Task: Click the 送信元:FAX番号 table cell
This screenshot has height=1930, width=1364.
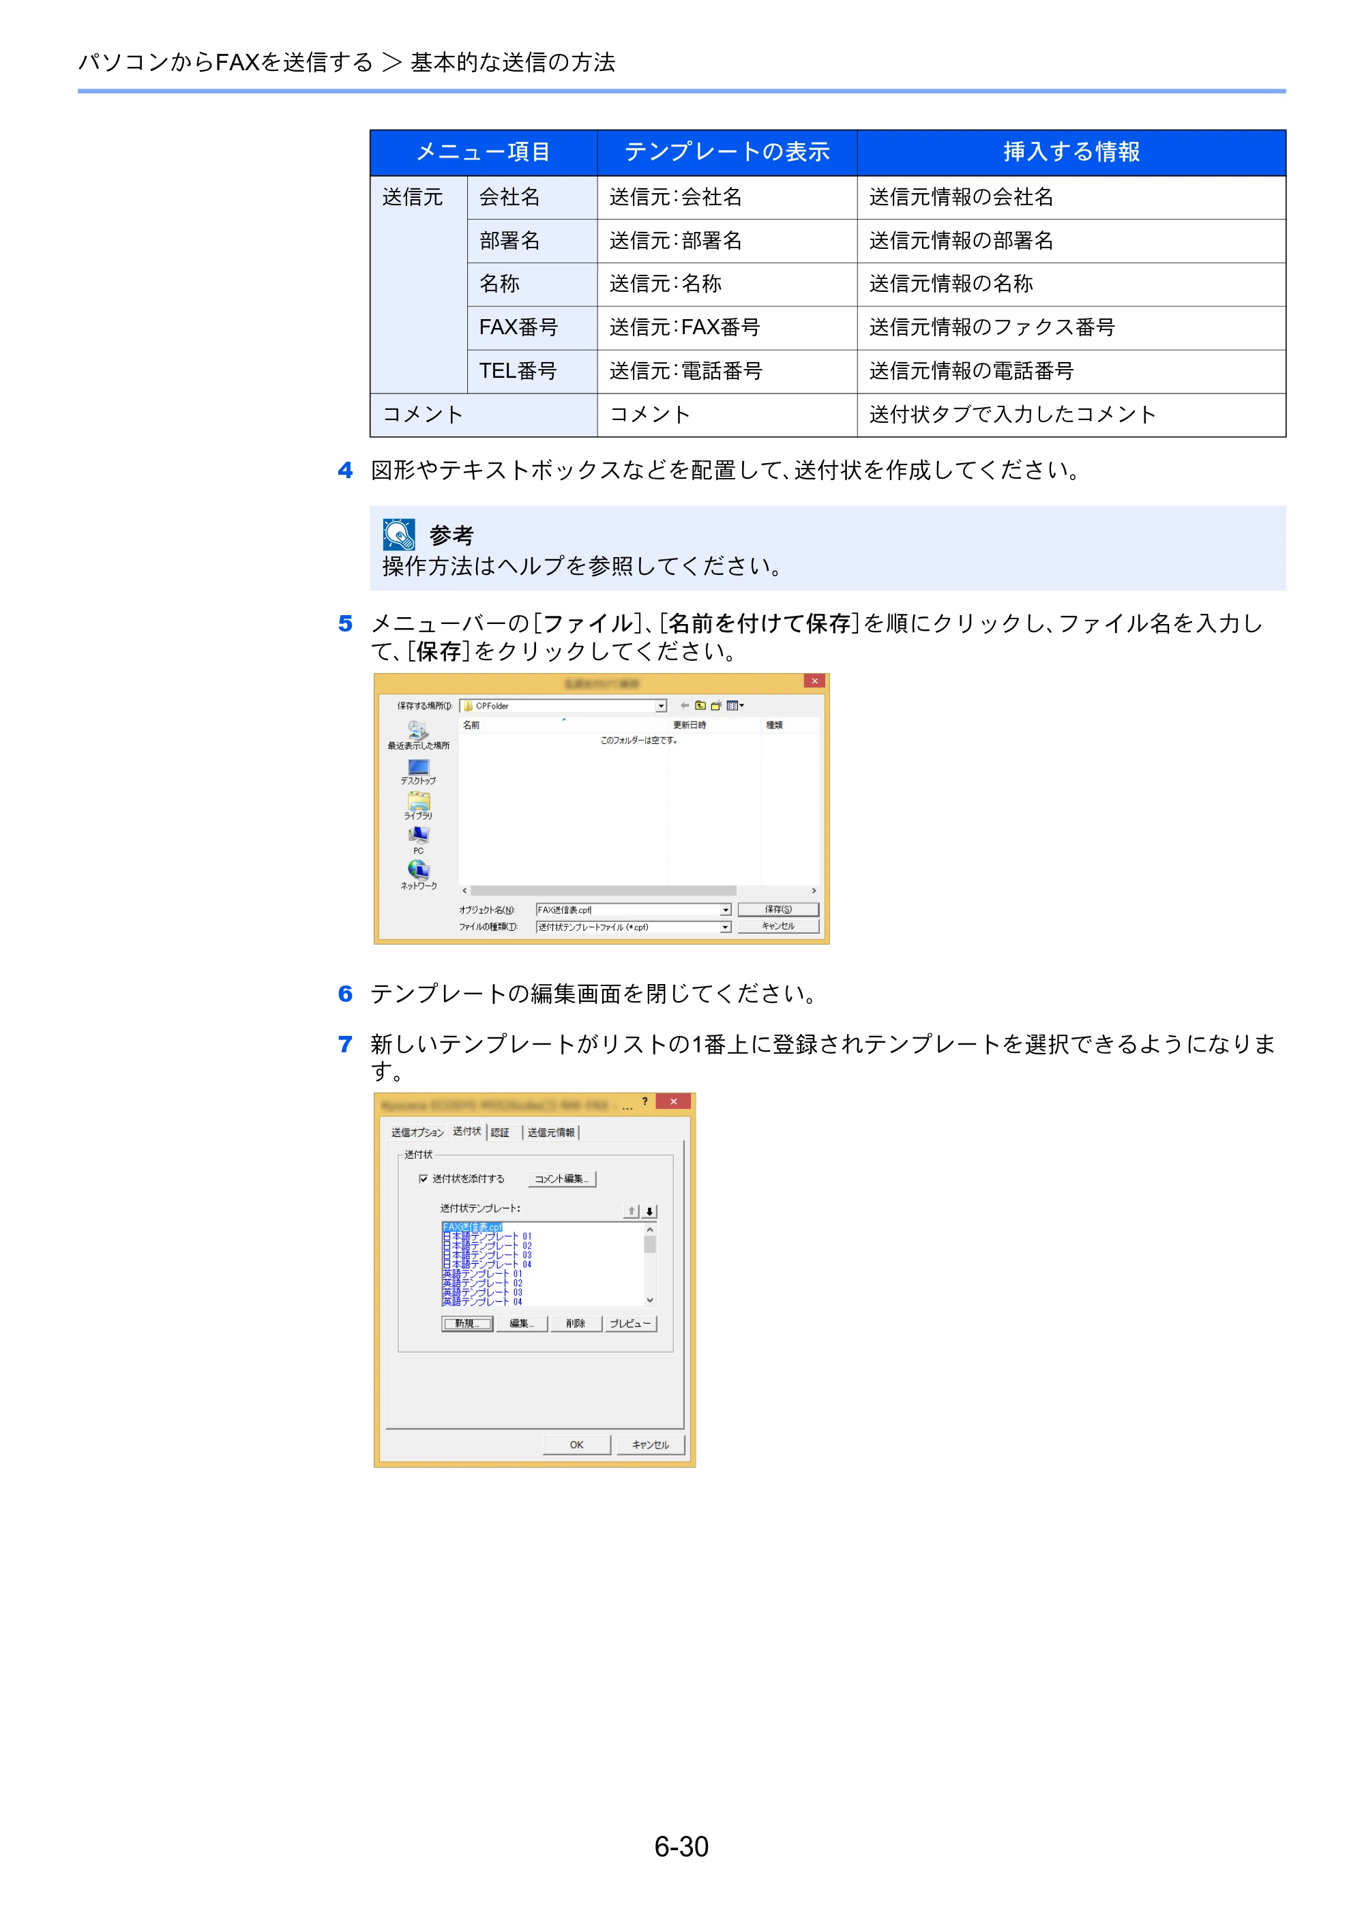Action: (727, 328)
